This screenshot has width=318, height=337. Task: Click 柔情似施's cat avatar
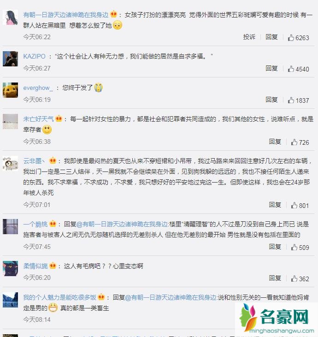coord(10,268)
